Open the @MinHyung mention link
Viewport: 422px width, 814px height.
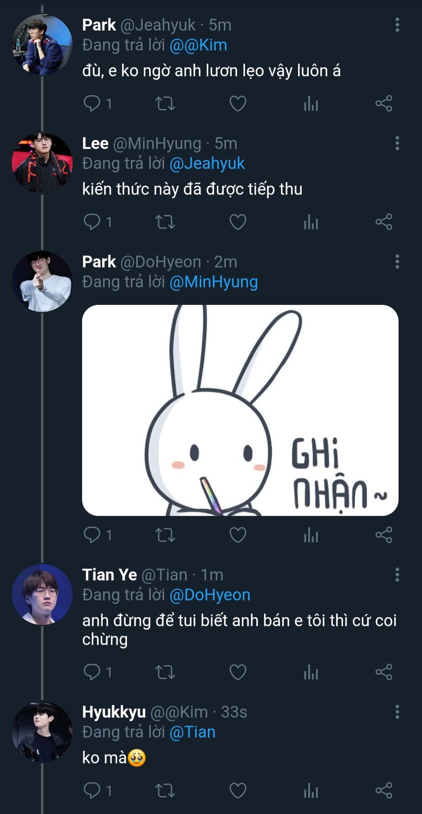click(214, 282)
